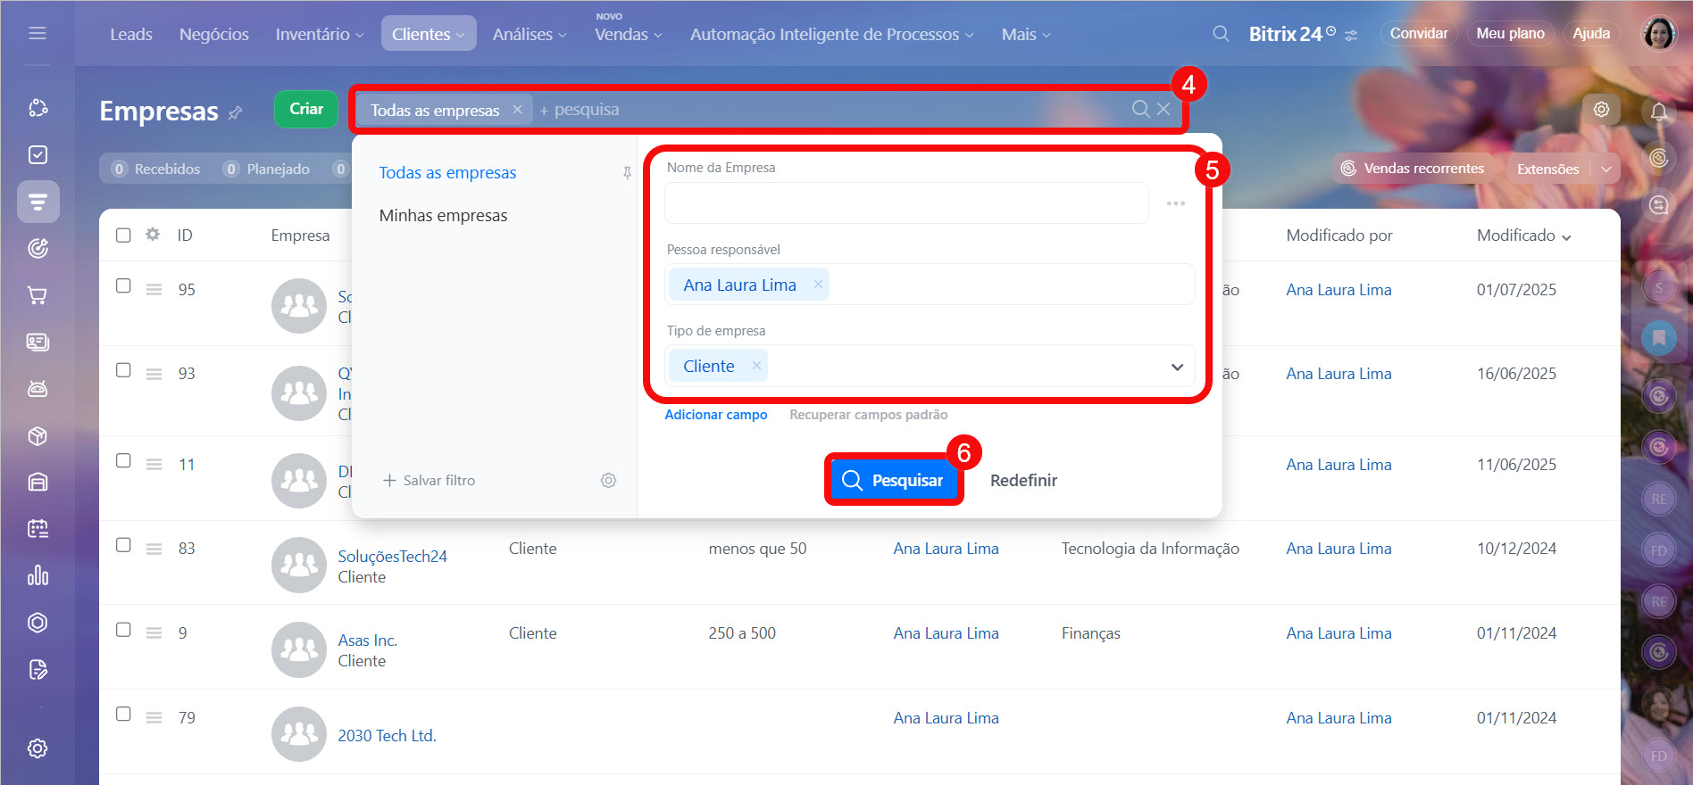
Task: Open three-dots options for Nome da Empresa field
Action: [1176, 203]
